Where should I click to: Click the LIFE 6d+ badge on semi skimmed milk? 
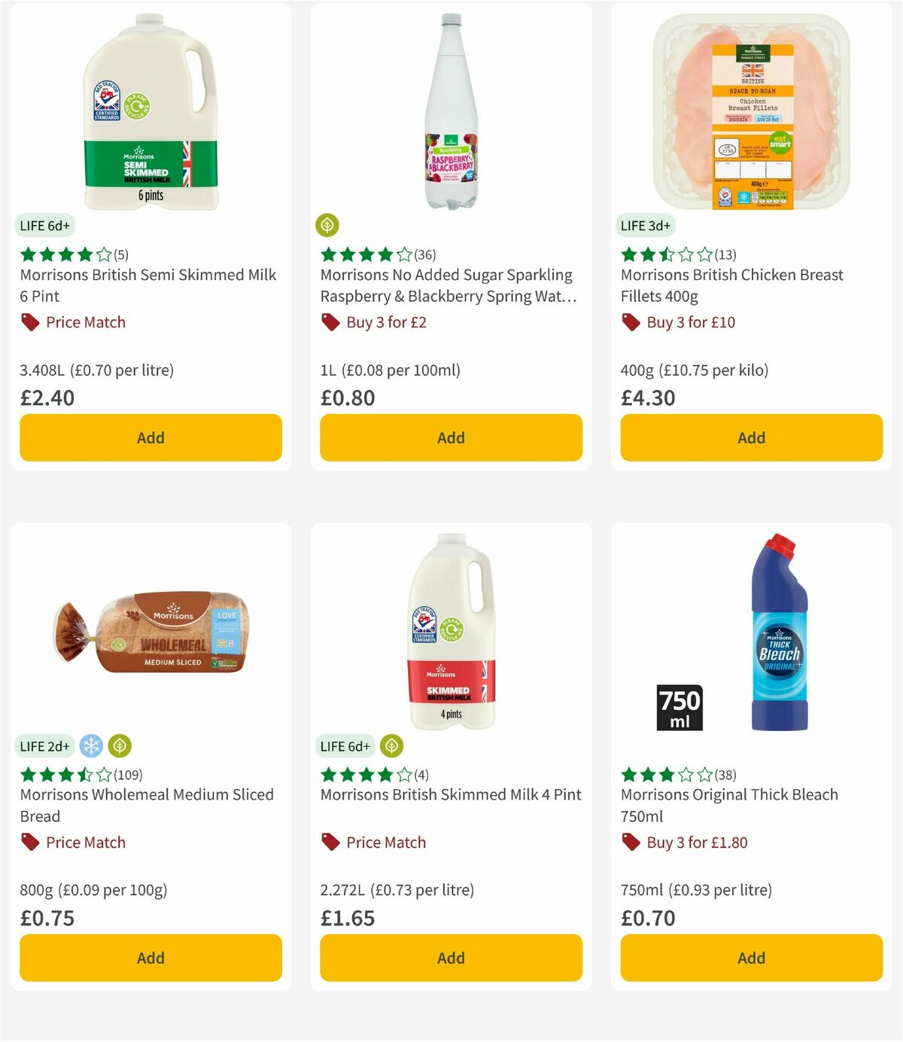point(44,225)
